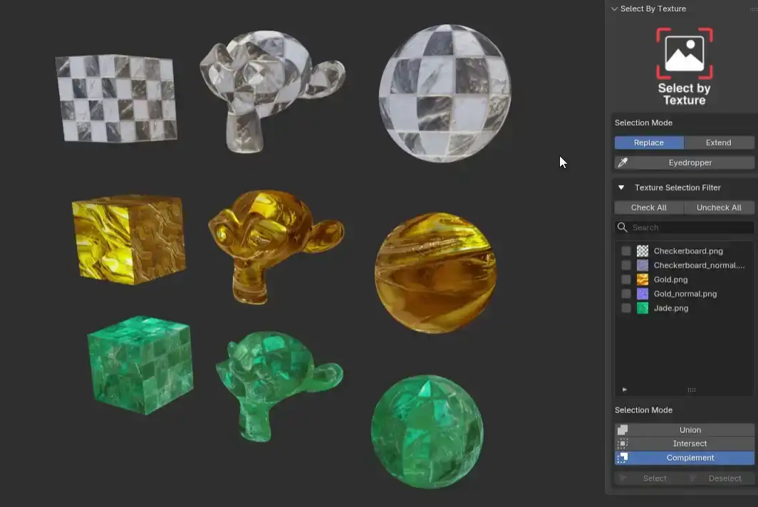758x507 pixels.
Task: Click the Union mode icon
Action: coord(623,429)
